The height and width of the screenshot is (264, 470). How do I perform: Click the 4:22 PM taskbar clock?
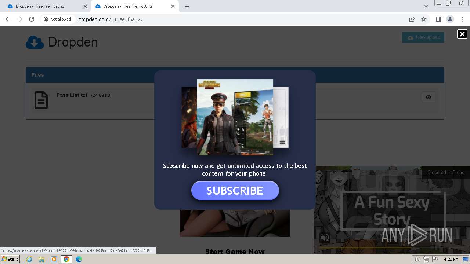point(451,259)
